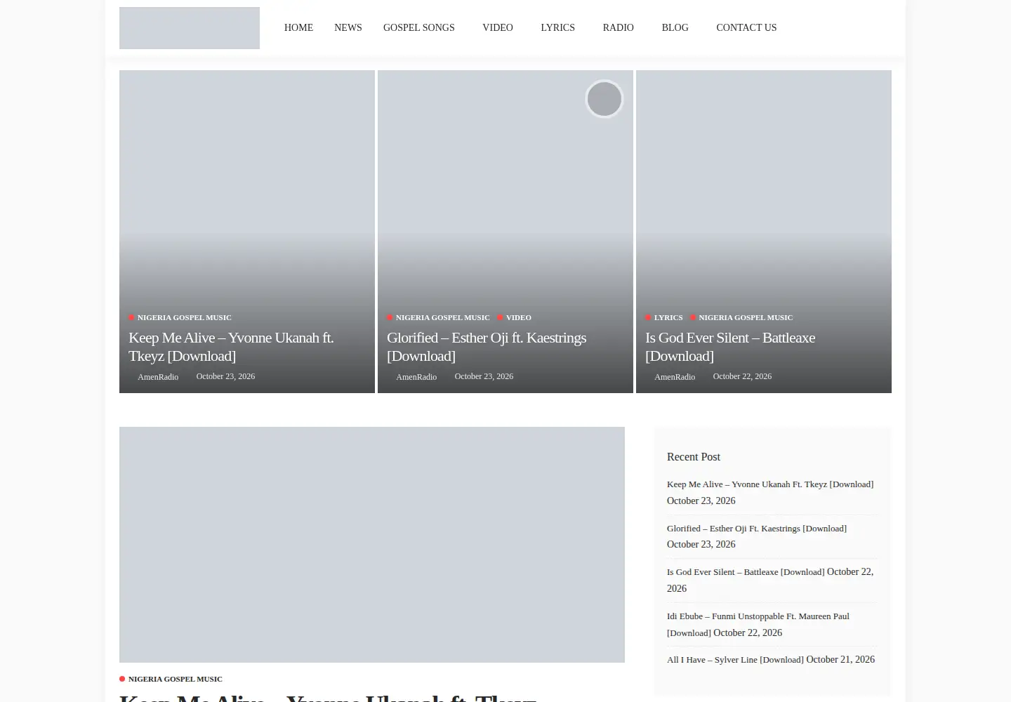Click AmenRadio author on the Is God Ever Silent card

point(675,377)
